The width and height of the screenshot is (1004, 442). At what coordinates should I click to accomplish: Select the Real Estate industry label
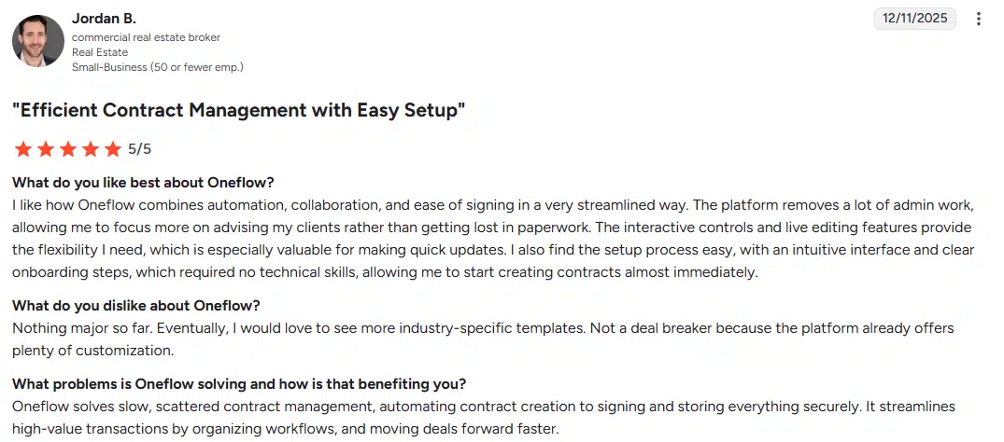tap(100, 52)
